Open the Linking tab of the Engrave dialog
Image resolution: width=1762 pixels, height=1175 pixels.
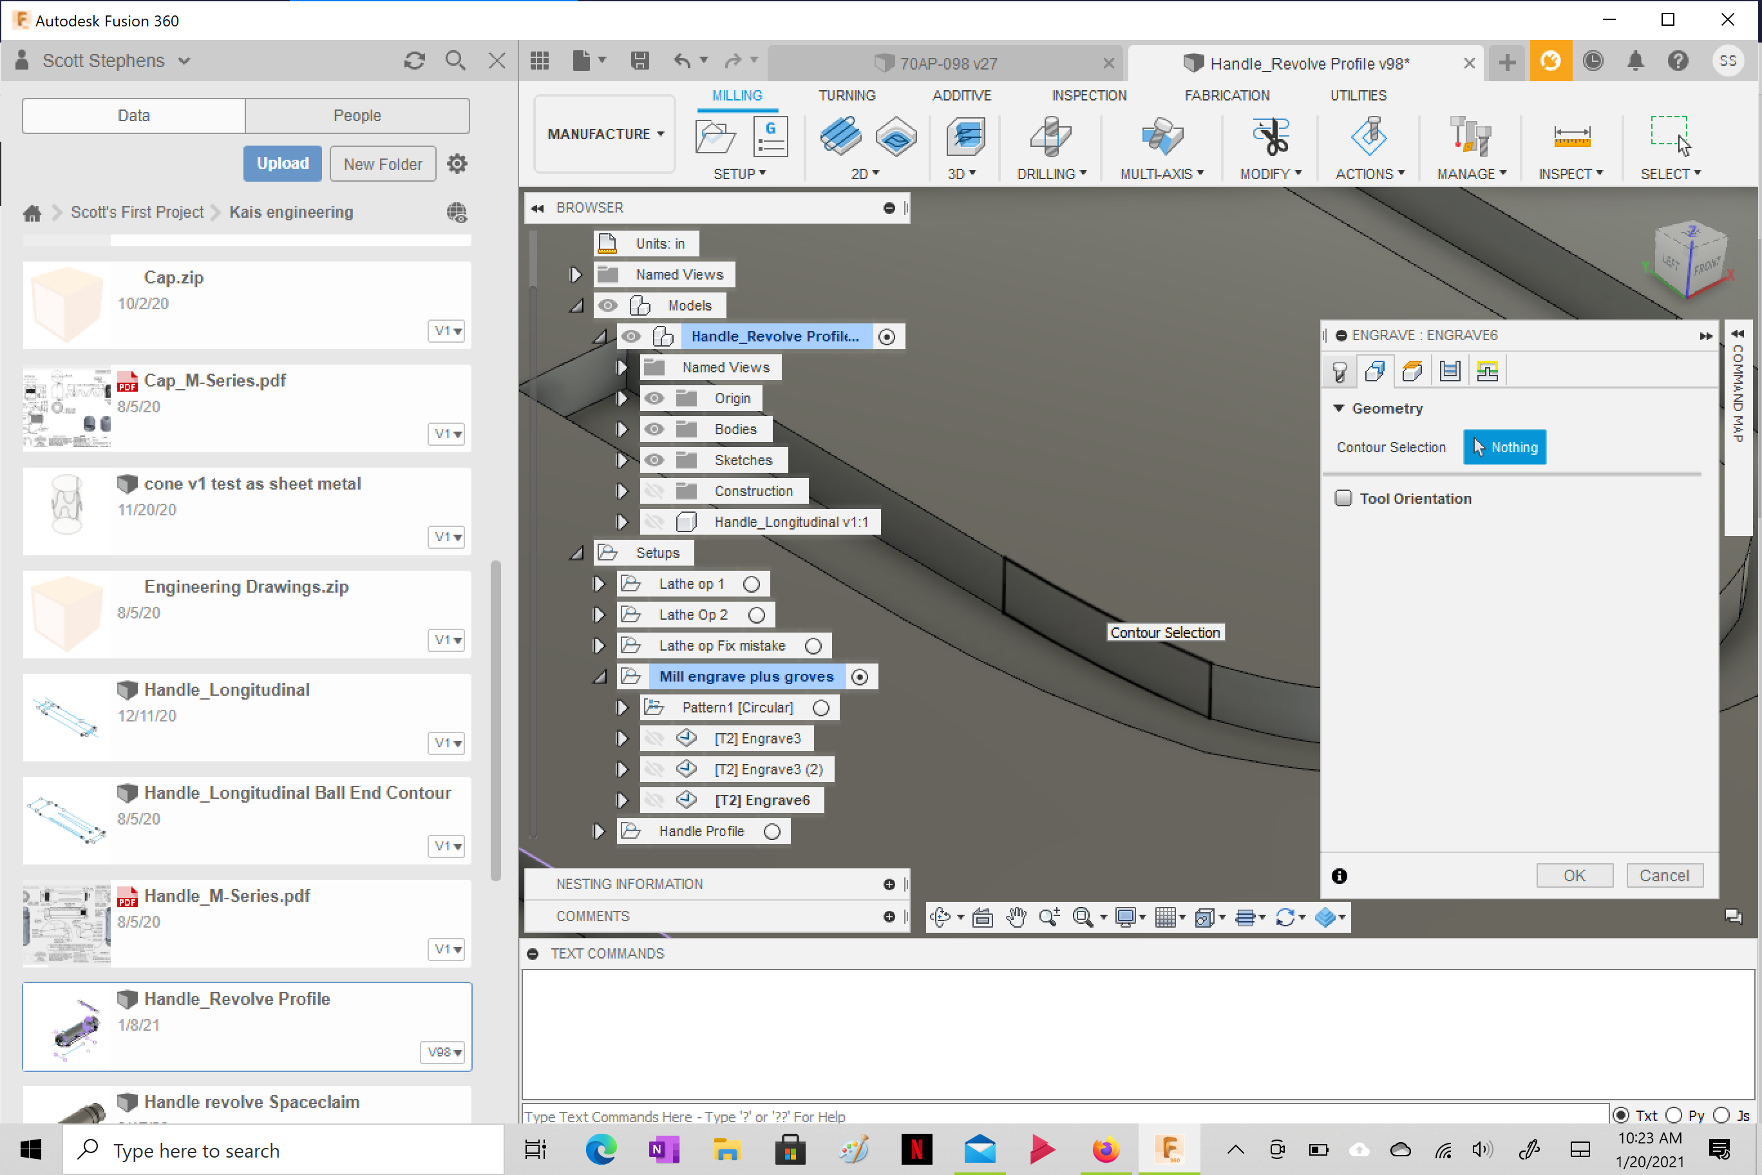[x=1487, y=371]
